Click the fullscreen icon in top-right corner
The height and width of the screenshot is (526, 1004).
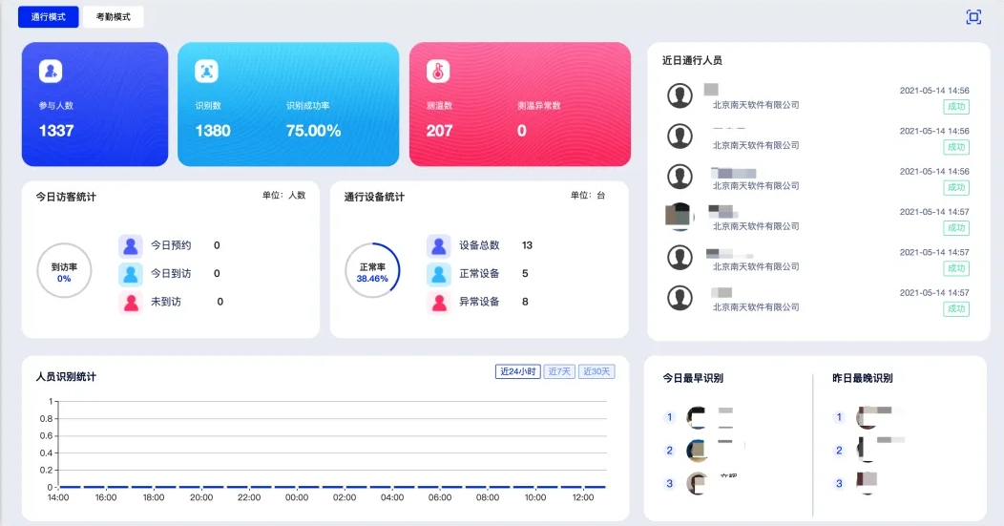click(x=973, y=17)
